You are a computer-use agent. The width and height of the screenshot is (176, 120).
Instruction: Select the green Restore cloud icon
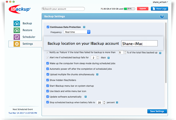coord(17,30)
